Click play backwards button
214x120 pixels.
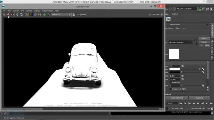point(194,103)
